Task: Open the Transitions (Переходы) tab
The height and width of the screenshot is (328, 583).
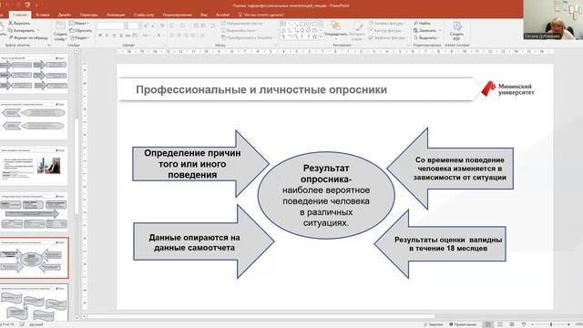Action: point(89,15)
